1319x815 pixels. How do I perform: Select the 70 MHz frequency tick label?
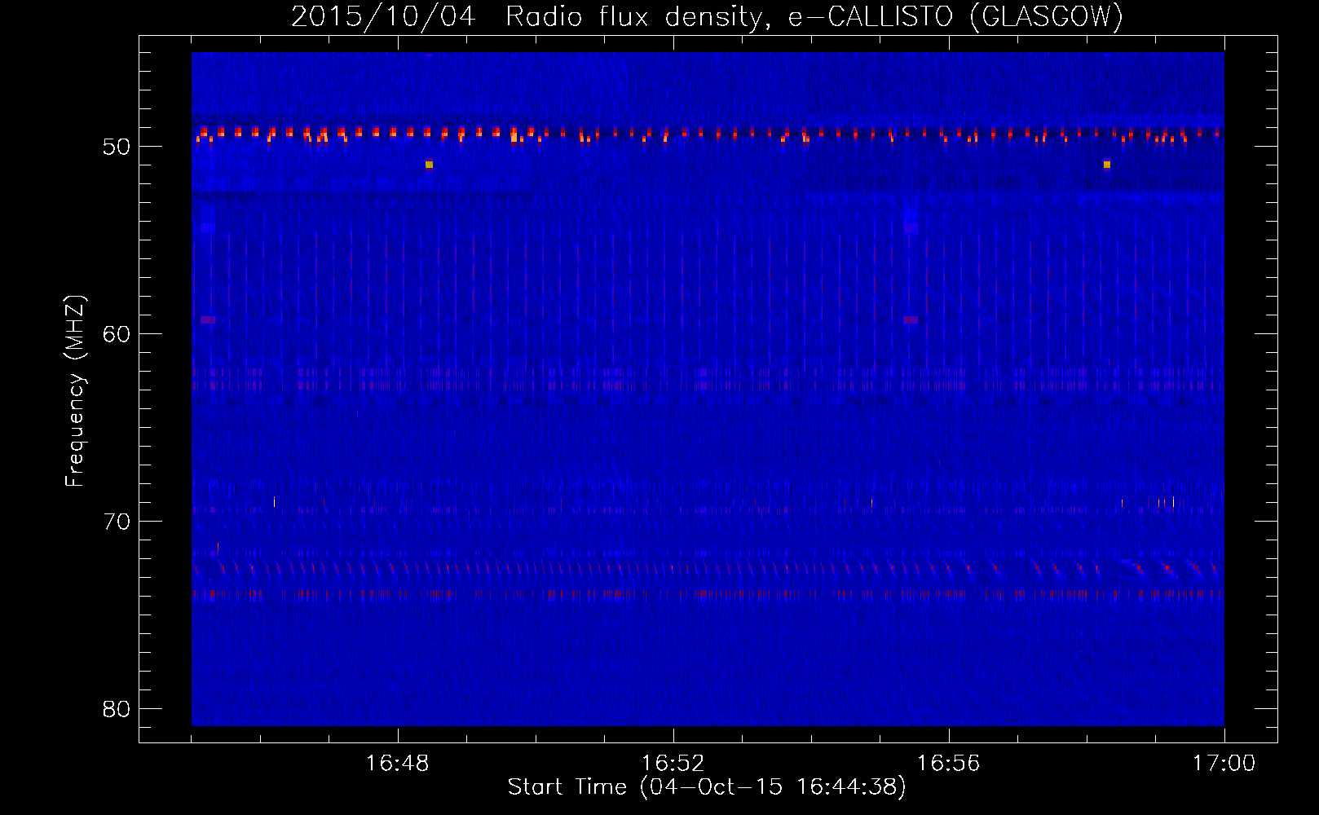click(x=117, y=522)
